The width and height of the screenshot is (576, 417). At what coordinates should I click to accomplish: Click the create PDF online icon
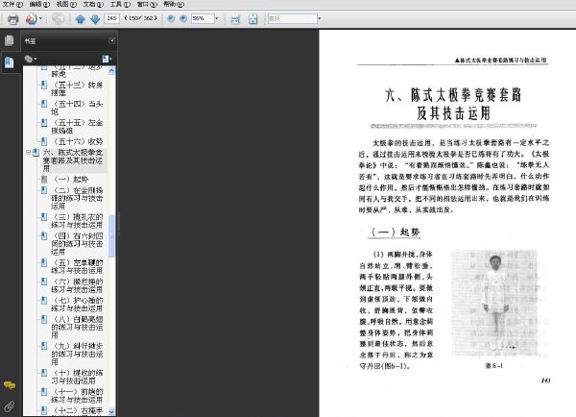(x=31, y=19)
